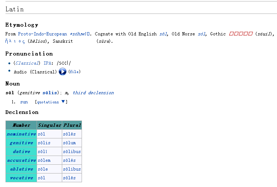Select the nominative row header
The image size is (277, 187).
pyautogui.click(x=21, y=134)
